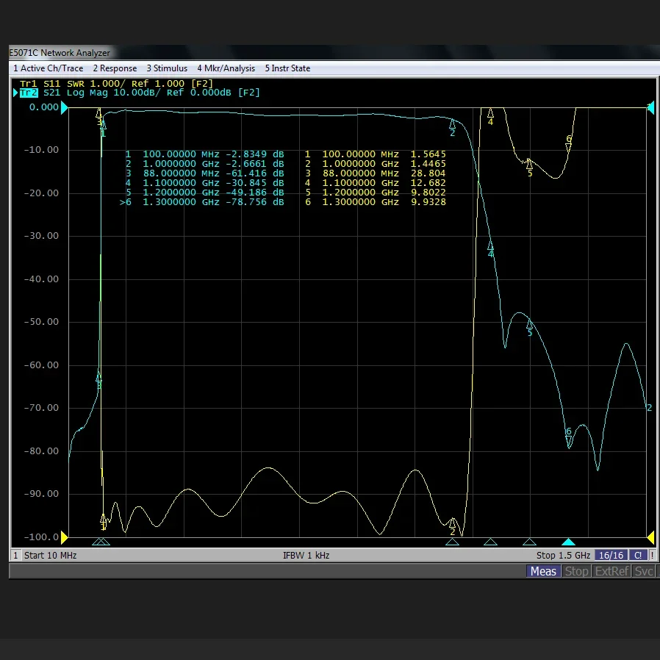Click the Stop status indicator
The height and width of the screenshot is (660, 660).
576,571
